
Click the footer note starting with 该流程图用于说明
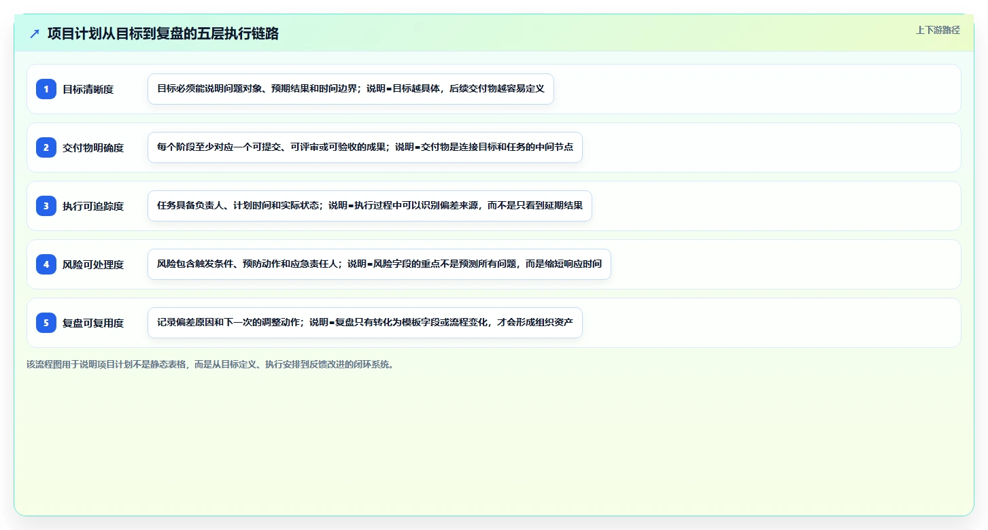point(210,364)
